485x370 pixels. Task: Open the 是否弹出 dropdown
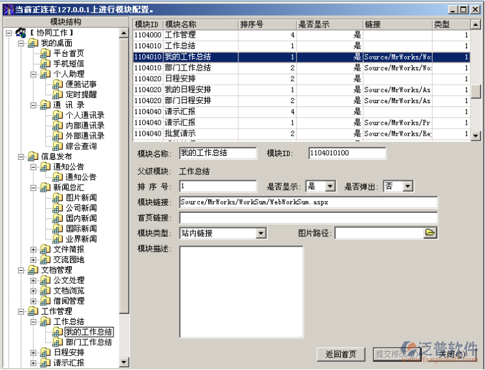tap(408, 187)
